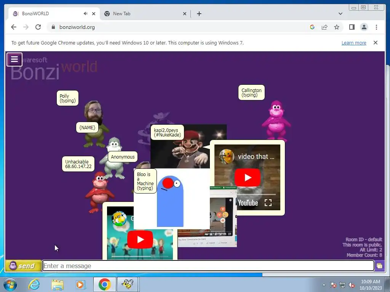Viewport: 390px width, 292px height.
Task: Click the network tray icon
Action: click(x=342, y=285)
